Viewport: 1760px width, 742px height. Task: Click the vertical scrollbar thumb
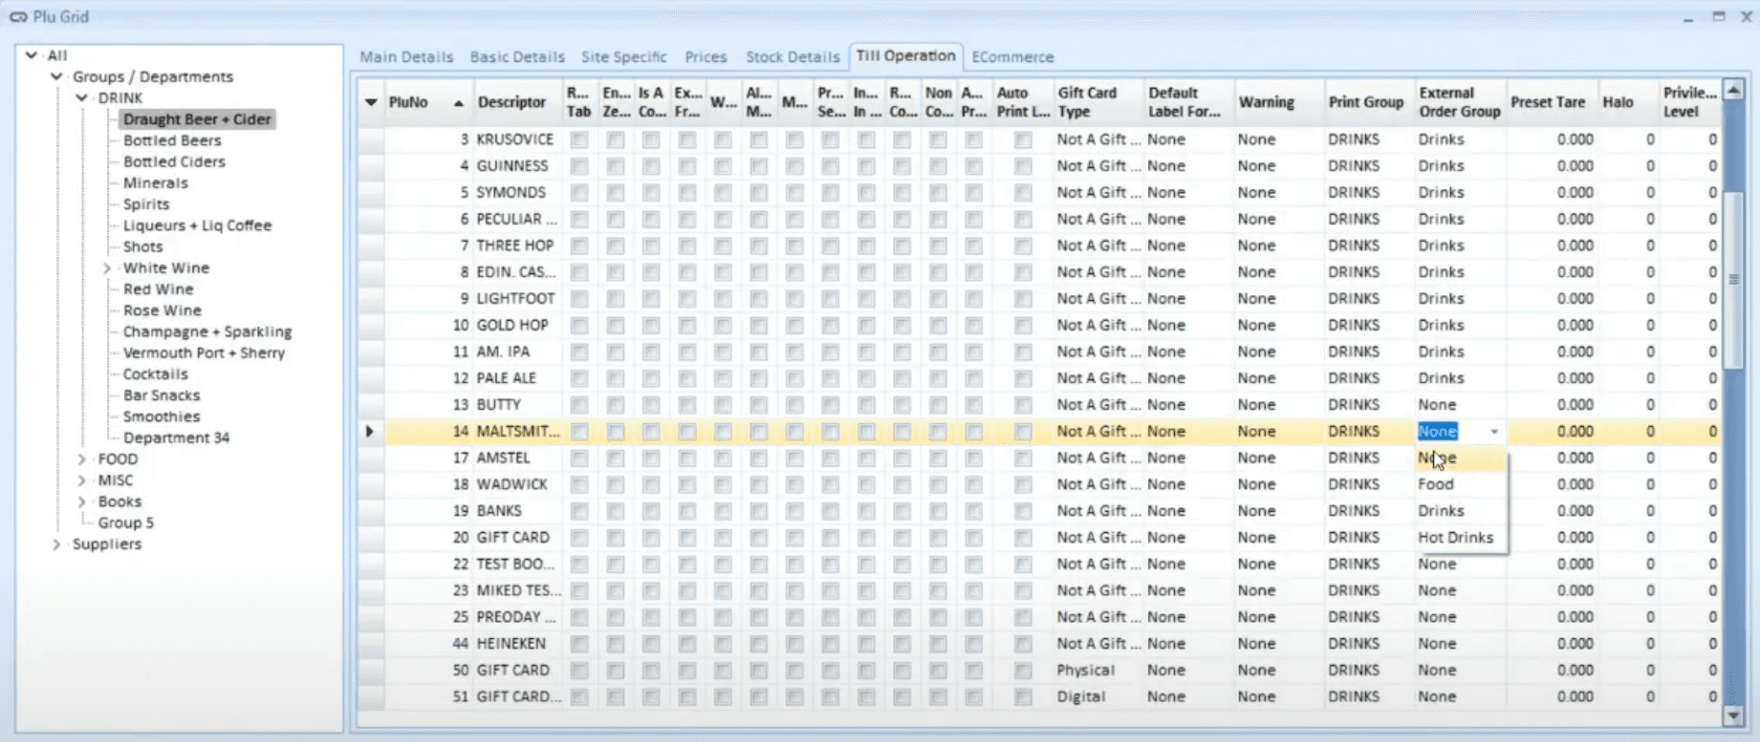[1732, 279]
